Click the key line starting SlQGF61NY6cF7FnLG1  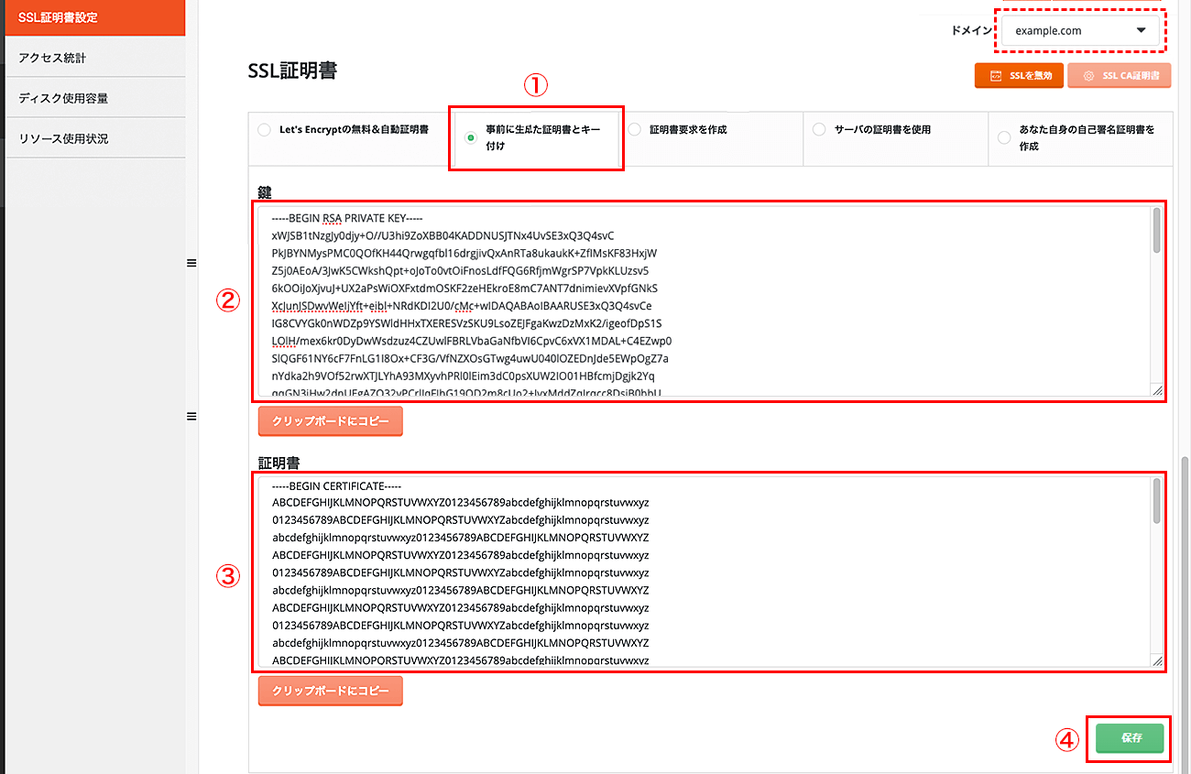470,358
